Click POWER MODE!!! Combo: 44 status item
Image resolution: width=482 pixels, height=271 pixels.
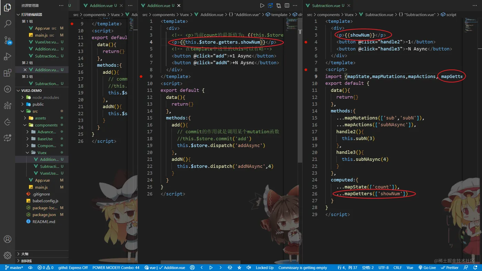pyautogui.click(x=116, y=268)
